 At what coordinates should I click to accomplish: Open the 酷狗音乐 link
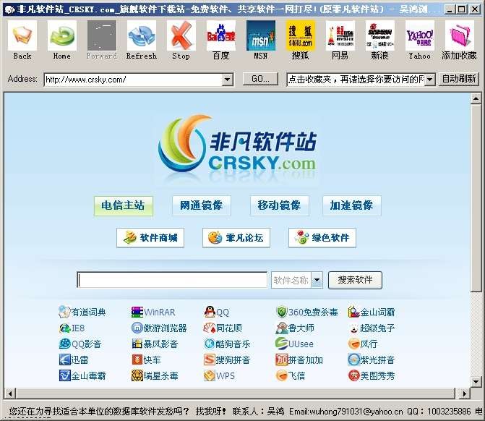pyautogui.click(x=227, y=344)
